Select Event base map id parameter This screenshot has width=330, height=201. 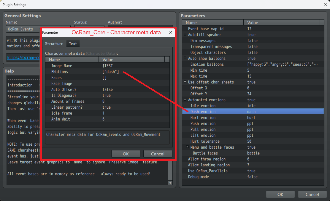(253, 29)
